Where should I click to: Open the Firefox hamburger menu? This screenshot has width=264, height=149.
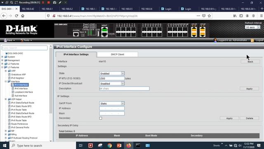(x=261, y=16)
